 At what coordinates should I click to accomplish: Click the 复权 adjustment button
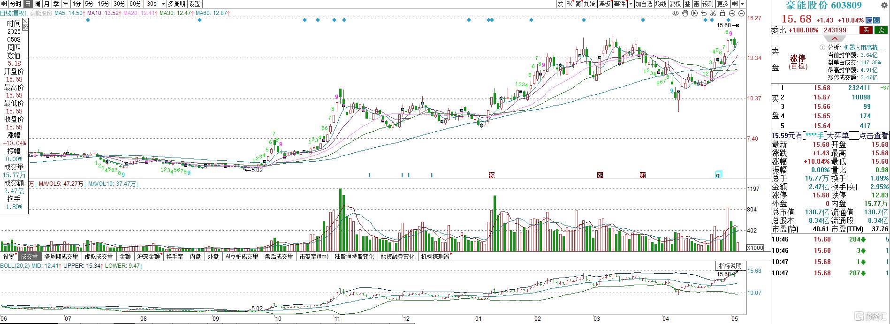point(676,4)
